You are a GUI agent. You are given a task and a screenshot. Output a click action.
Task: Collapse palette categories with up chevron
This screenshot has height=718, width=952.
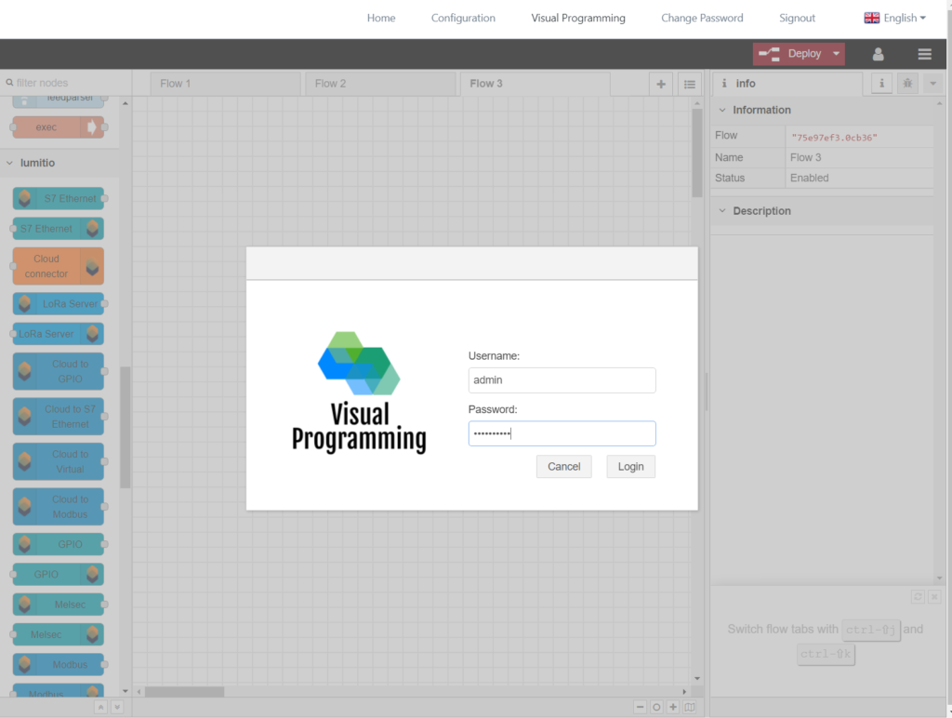pyautogui.click(x=100, y=707)
